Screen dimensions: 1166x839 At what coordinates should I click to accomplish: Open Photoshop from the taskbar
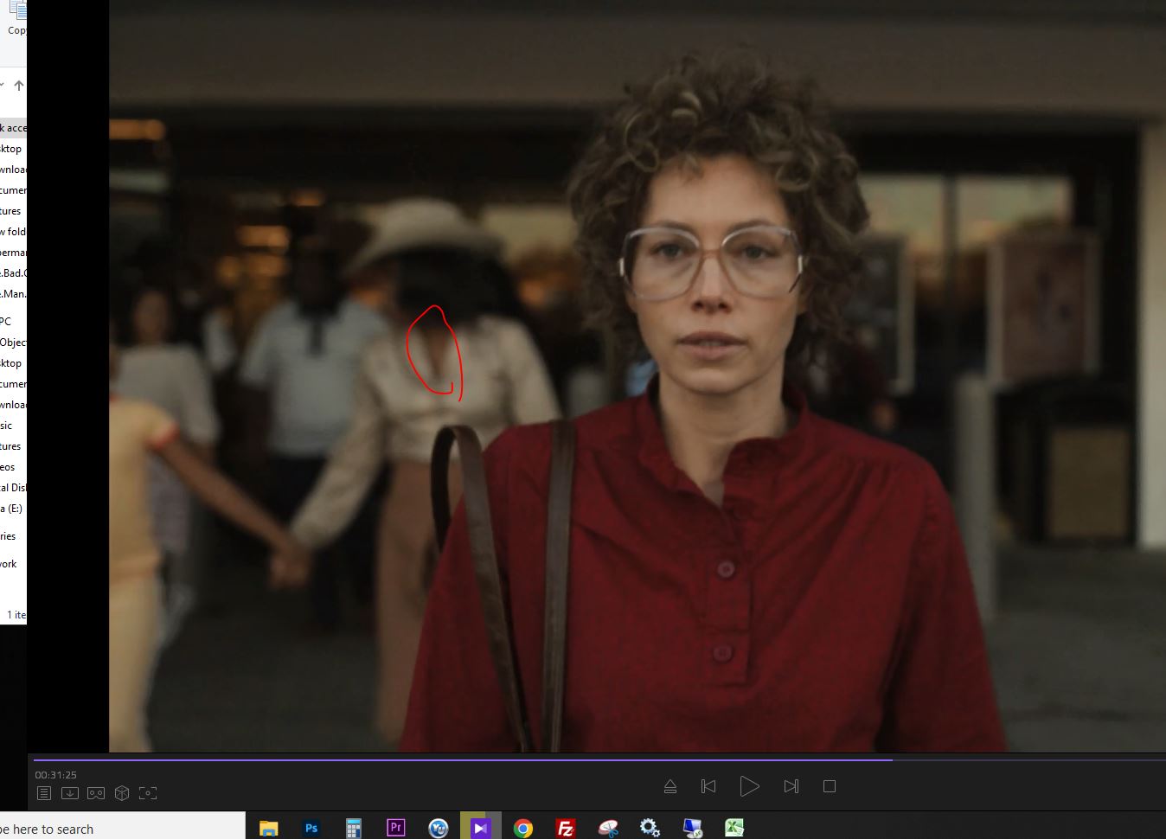click(x=311, y=828)
